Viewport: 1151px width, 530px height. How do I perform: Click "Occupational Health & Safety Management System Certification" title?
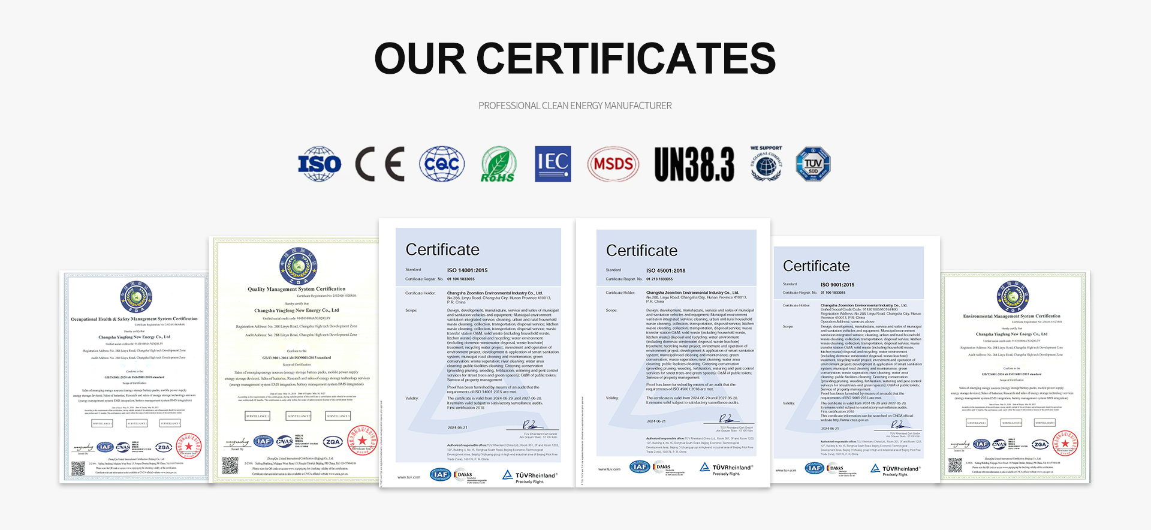134,319
